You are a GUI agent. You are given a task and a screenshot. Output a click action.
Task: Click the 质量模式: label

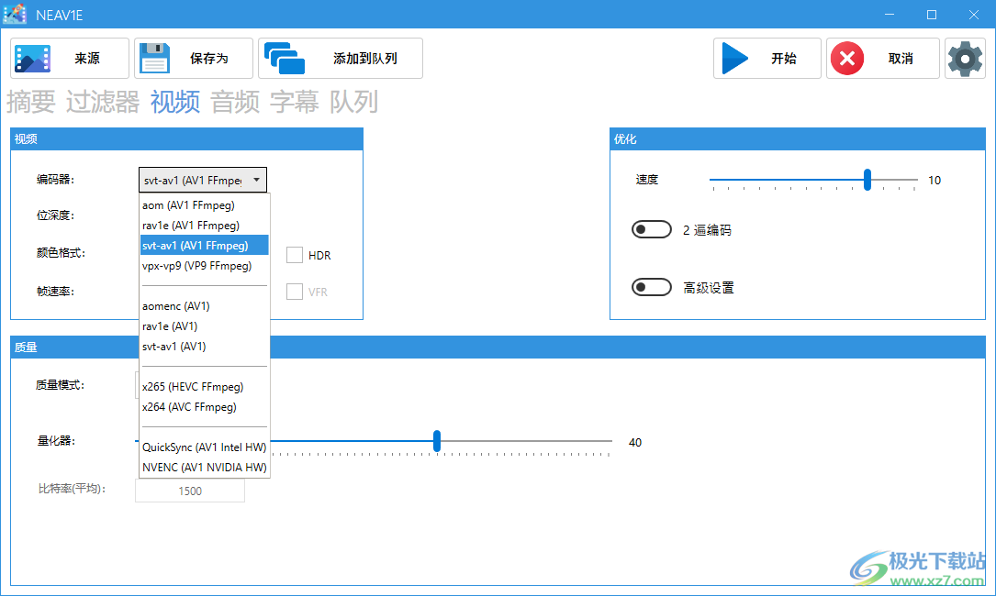point(61,384)
